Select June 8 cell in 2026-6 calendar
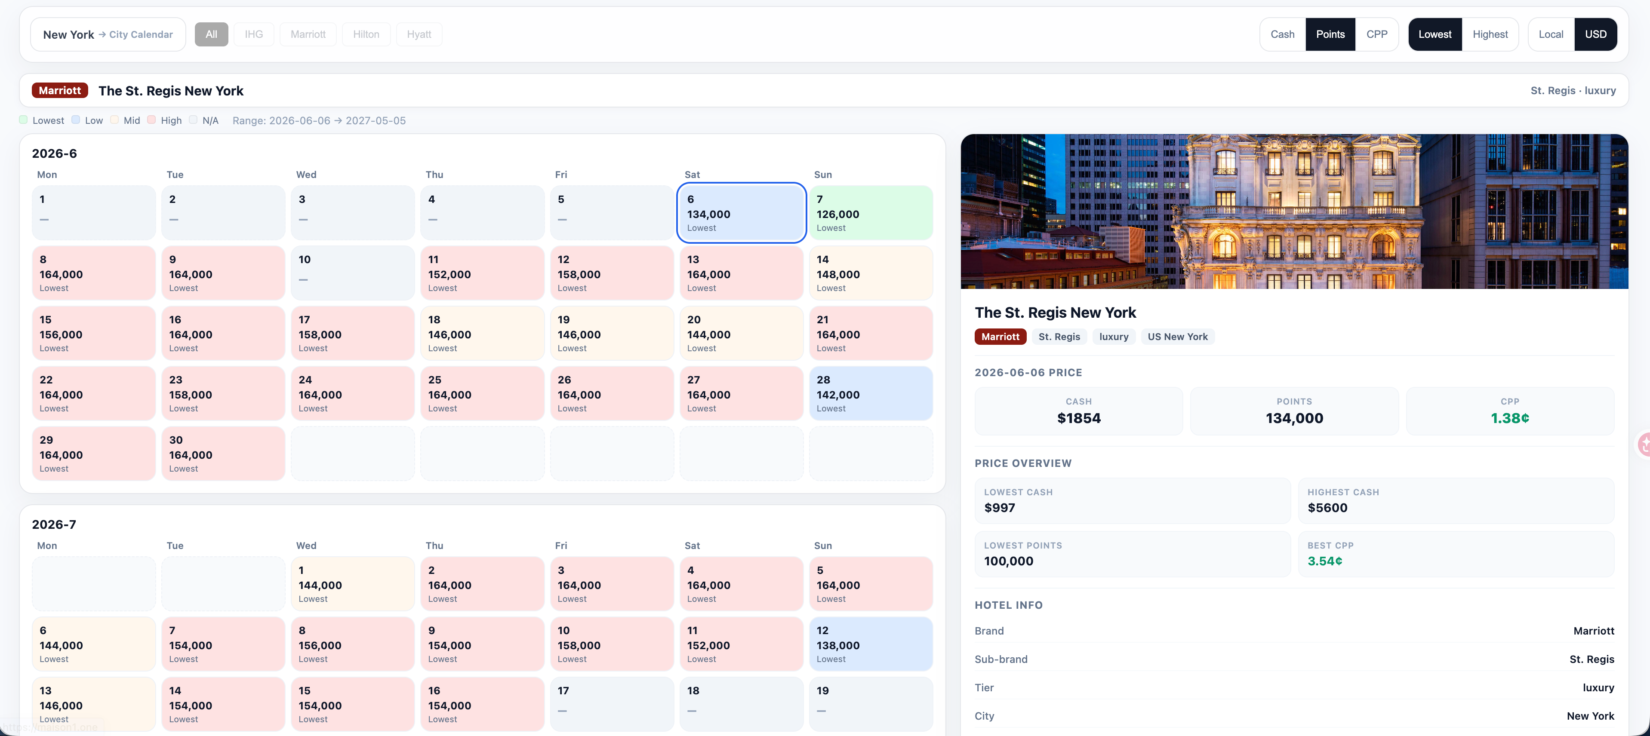The width and height of the screenshot is (1650, 736). [x=93, y=273]
